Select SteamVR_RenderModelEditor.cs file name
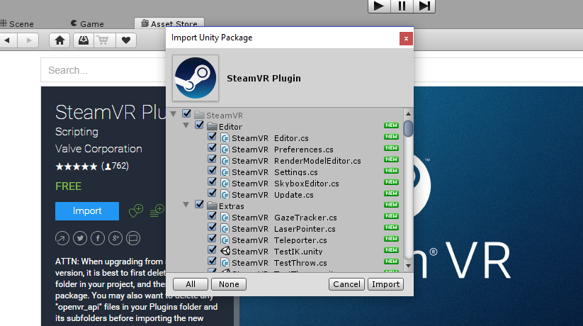Viewport: 583px width, 326px height. (x=296, y=161)
